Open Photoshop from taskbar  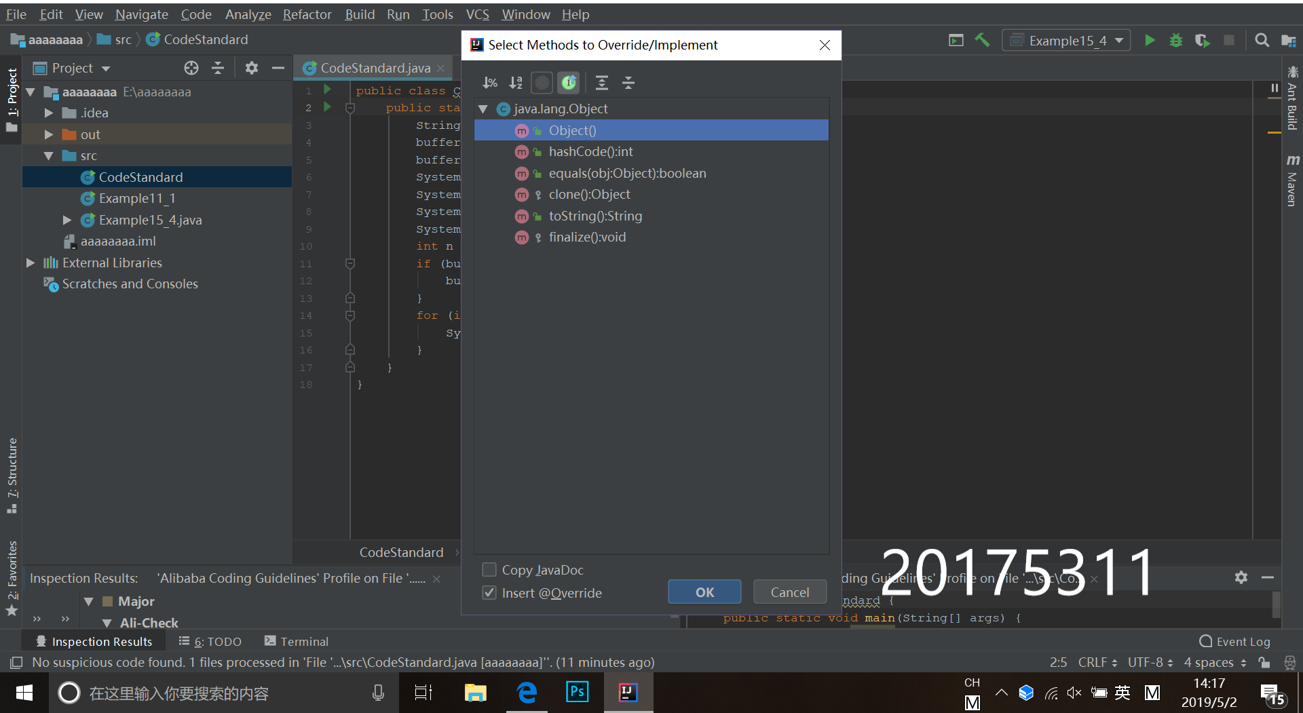577,693
